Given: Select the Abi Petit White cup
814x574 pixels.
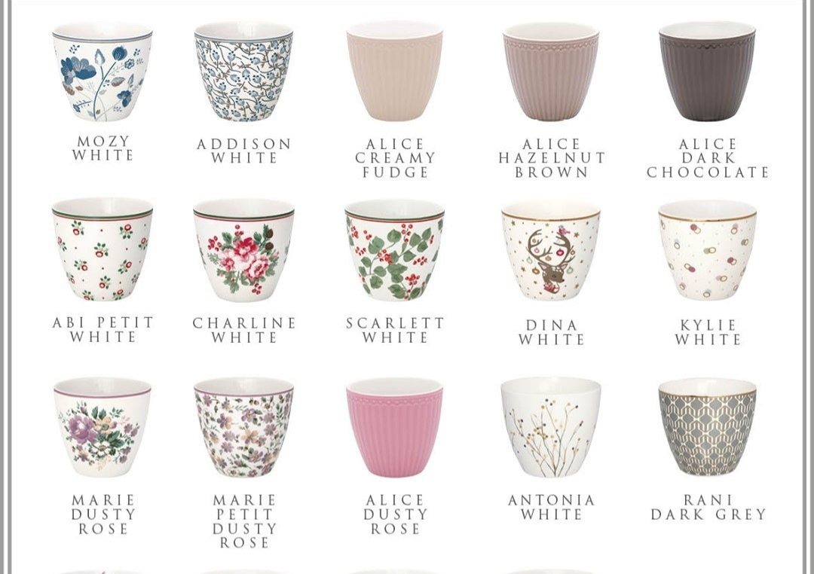Looking at the screenshot, I should click(x=103, y=249).
